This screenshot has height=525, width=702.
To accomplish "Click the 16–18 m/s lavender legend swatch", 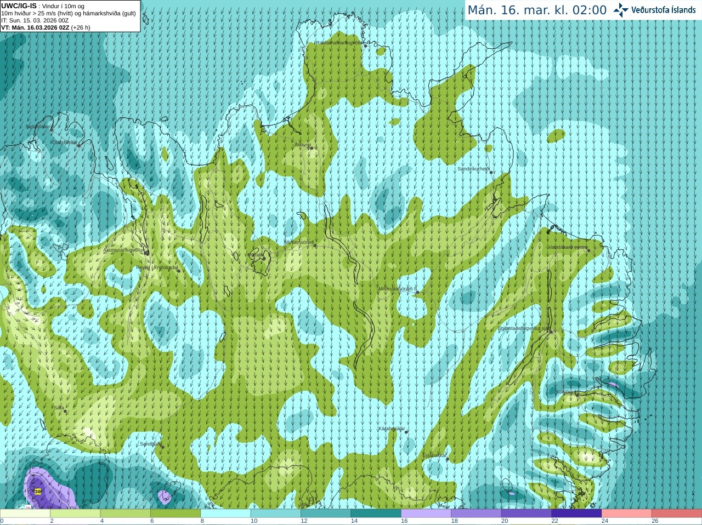I will pyautogui.click(x=426, y=513).
